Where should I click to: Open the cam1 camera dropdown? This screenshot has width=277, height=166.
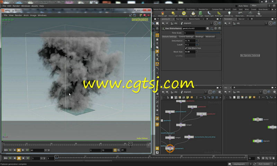(144, 20)
